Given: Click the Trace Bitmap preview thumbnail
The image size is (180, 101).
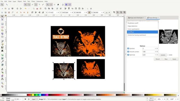Looking at the screenshot, I should pos(168,37).
